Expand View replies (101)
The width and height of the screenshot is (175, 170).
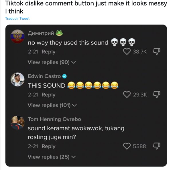52,105
